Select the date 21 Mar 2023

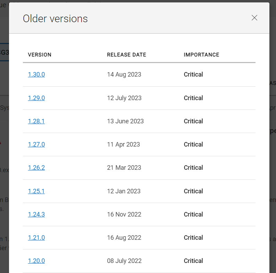(124, 168)
